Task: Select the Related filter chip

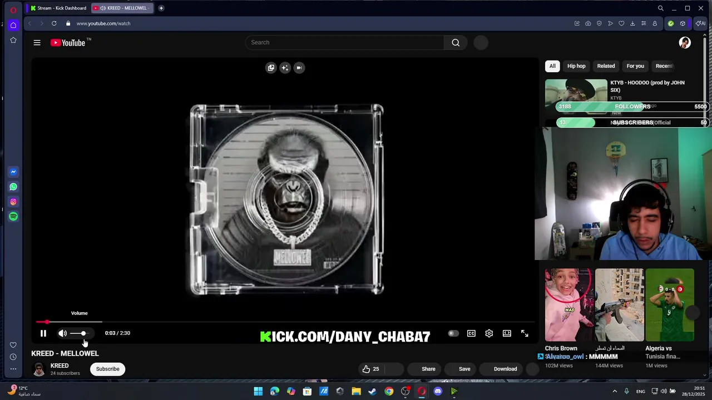Action: (x=606, y=66)
